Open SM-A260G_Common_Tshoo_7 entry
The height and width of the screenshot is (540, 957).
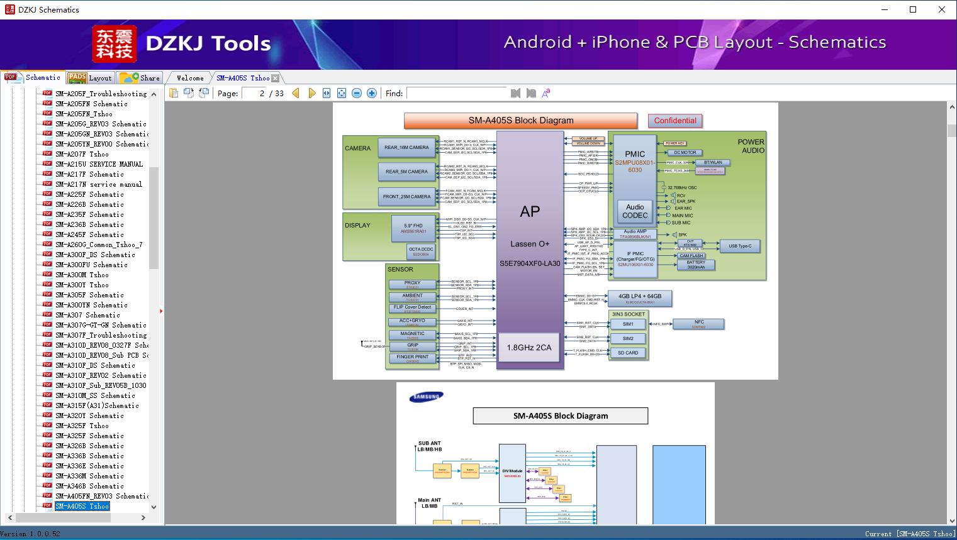click(x=99, y=245)
